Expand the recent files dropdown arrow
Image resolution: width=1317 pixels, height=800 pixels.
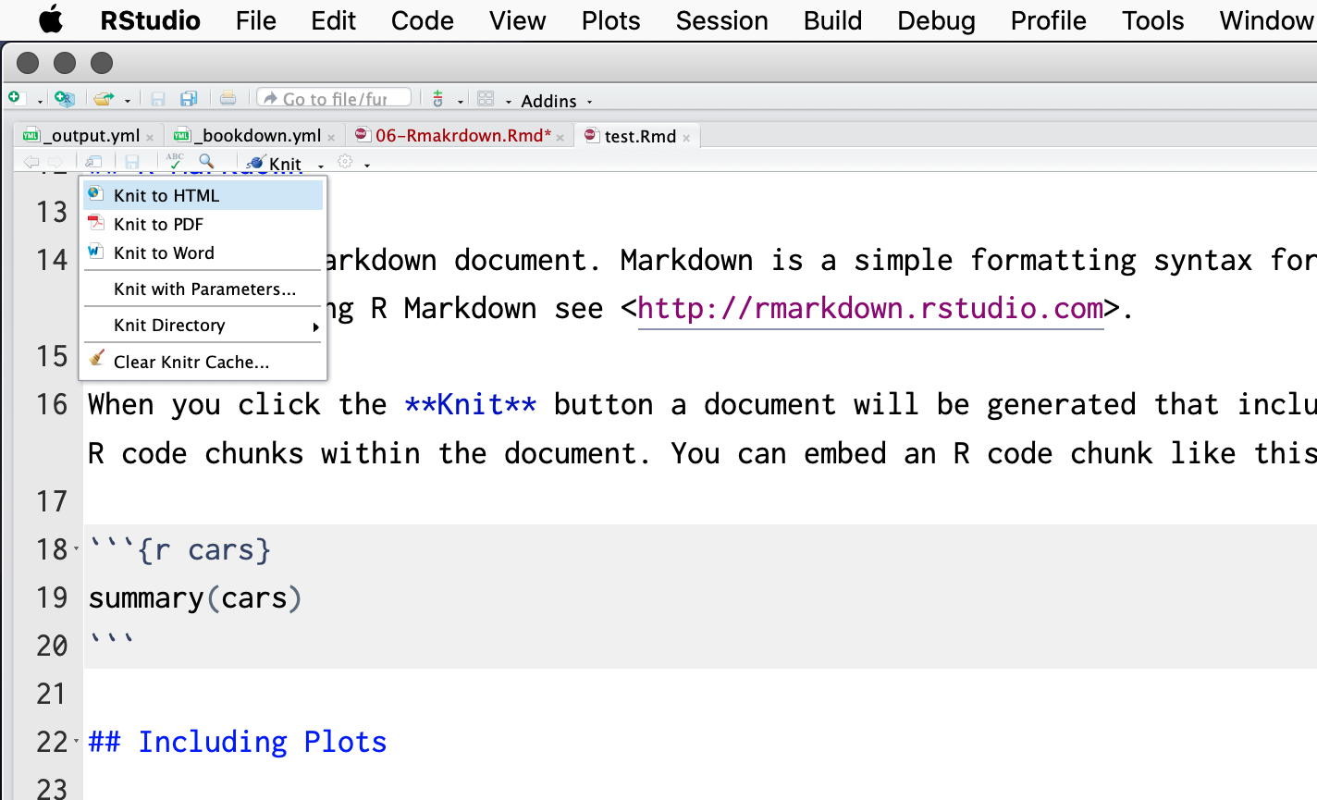[128, 101]
